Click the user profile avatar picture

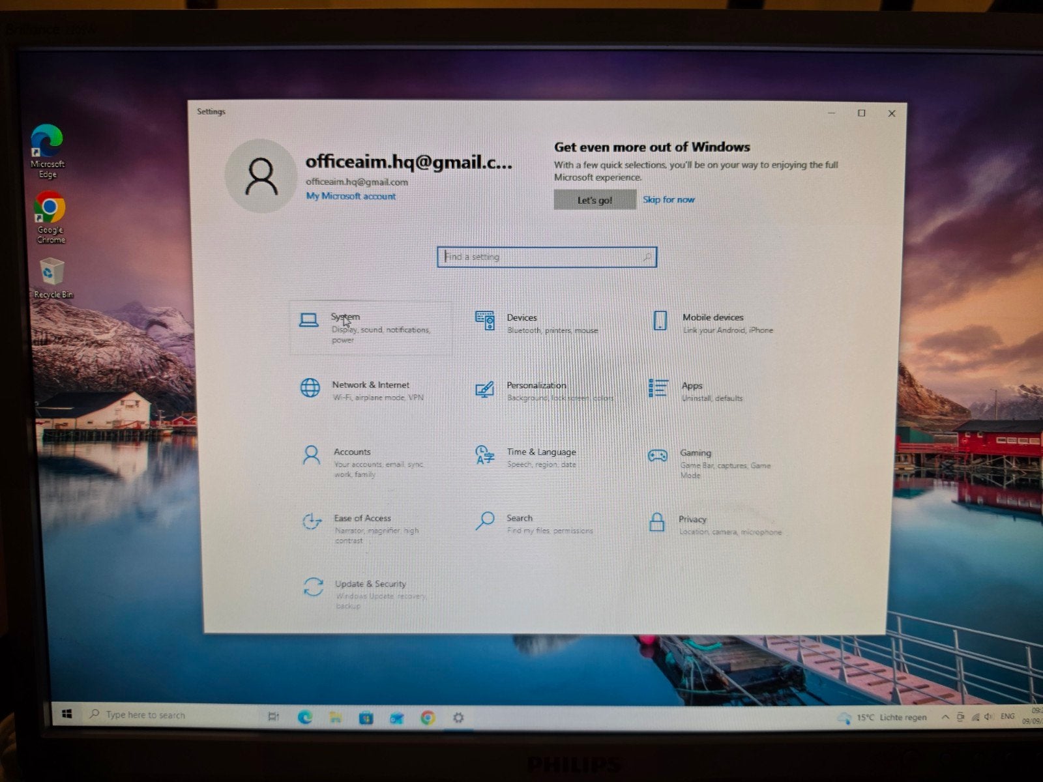point(261,176)
